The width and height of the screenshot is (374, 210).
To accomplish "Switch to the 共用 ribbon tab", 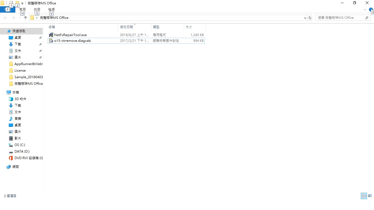I will coord(37,10).
